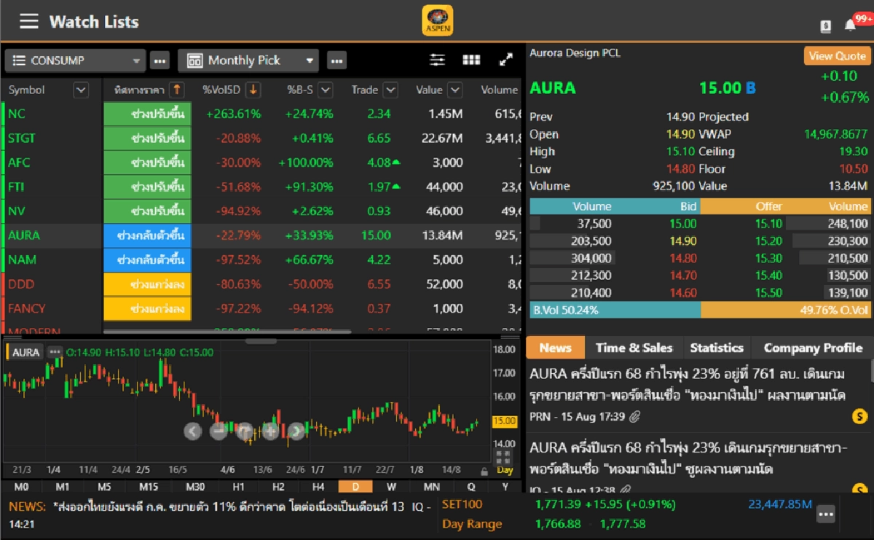
Task: Open the notifications bell
Action: click(x=850, y=26)
